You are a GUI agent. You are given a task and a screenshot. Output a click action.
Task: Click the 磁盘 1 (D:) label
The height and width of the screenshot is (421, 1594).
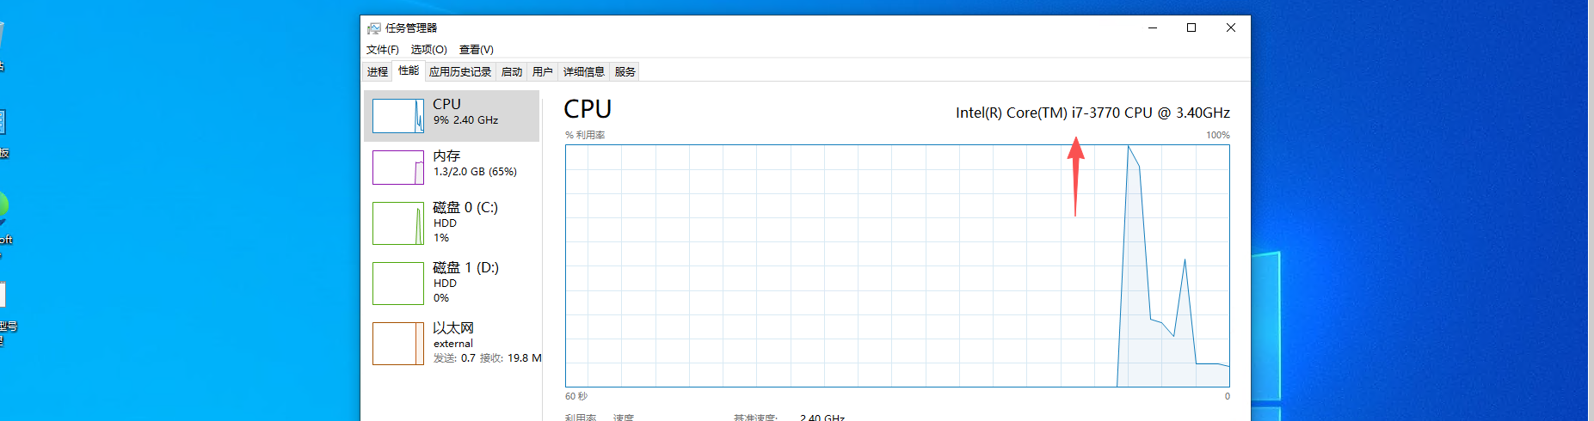[x=465, y=268]
